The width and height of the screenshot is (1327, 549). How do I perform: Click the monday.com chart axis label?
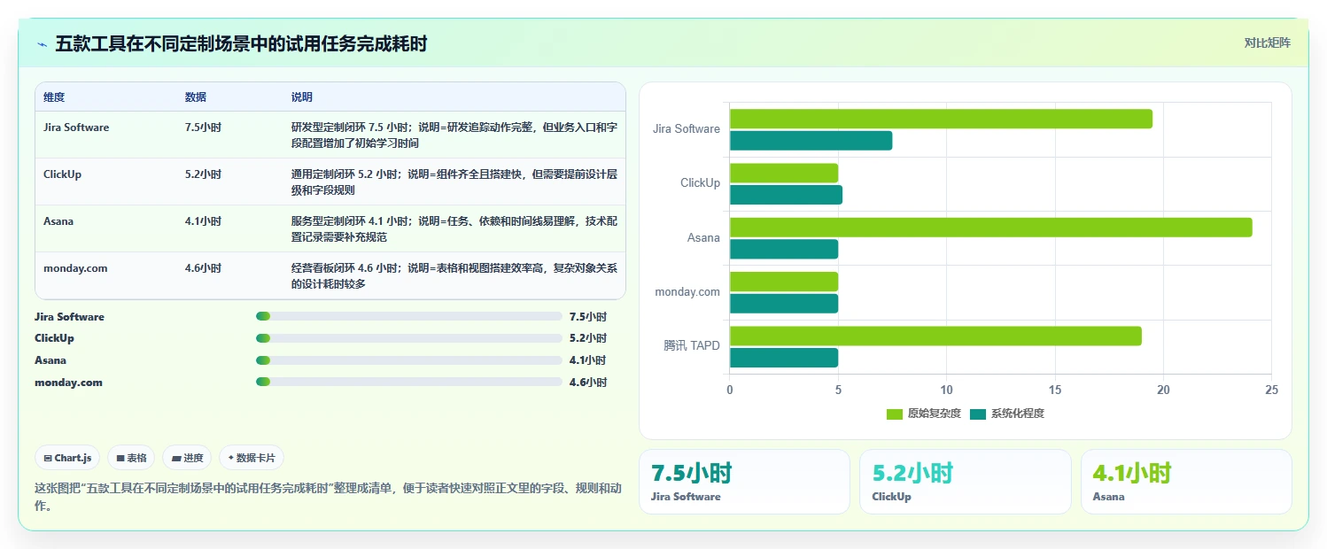687,291
